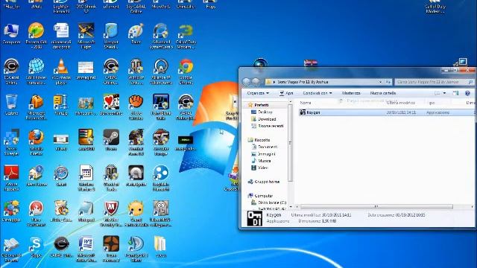Click the Explorer search field

pyautogui.click(x=434, y=82)
